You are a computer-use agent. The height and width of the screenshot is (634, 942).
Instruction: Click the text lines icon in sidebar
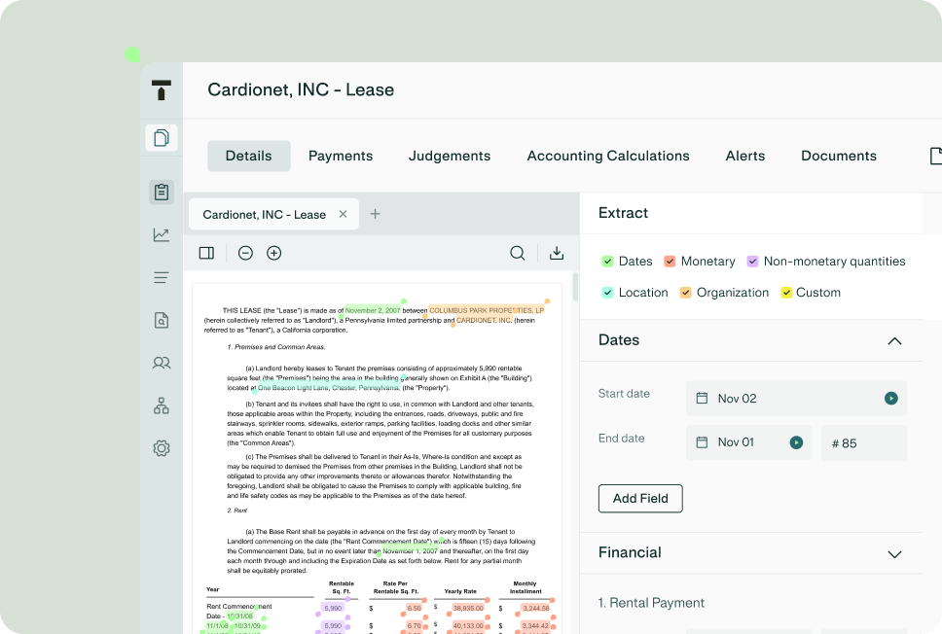click(161, 277)
